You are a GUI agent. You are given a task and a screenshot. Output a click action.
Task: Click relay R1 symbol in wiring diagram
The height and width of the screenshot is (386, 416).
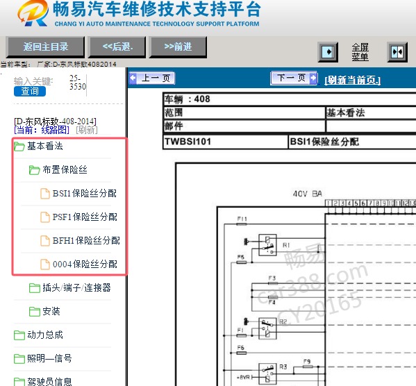tap(267, 245)
